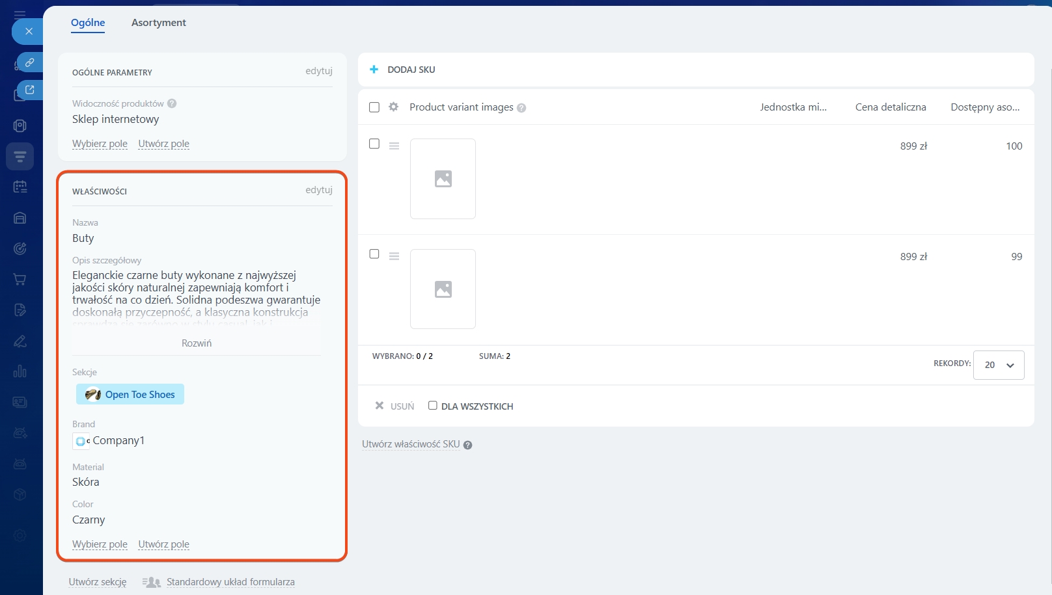This screenshot has height=595, width=1052.
Task: Select the first SKU row checkbox
Action: (374, 144)
